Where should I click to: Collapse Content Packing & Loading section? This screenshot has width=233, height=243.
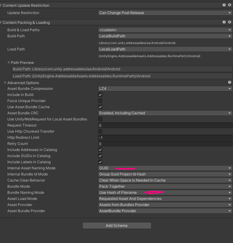click(x=1, y=23)
